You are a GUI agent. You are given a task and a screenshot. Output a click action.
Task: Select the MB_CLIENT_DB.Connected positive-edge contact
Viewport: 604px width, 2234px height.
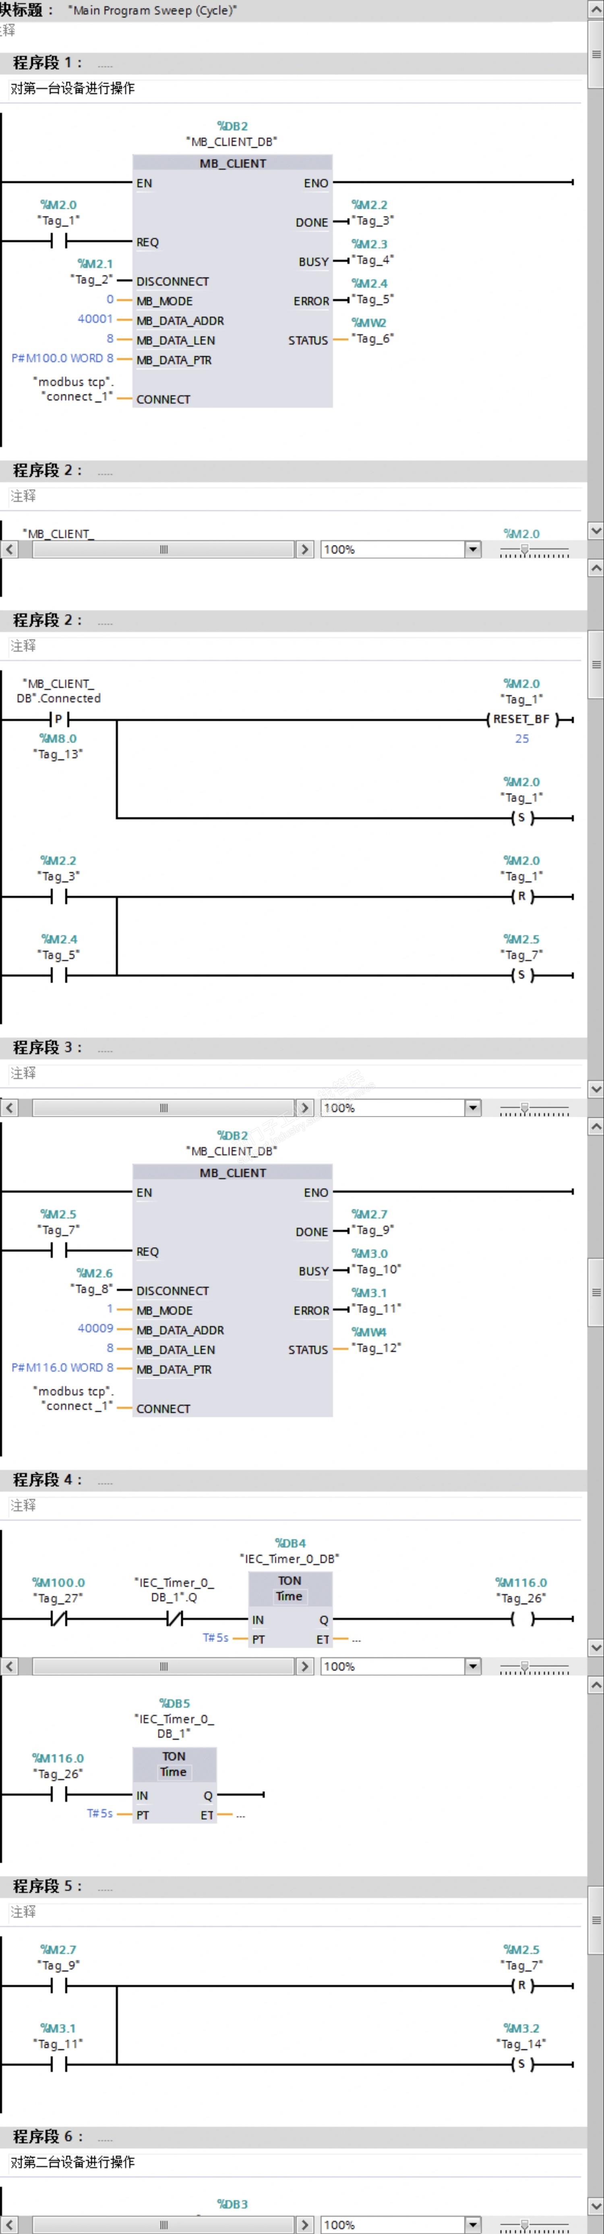tap(59, 719)
